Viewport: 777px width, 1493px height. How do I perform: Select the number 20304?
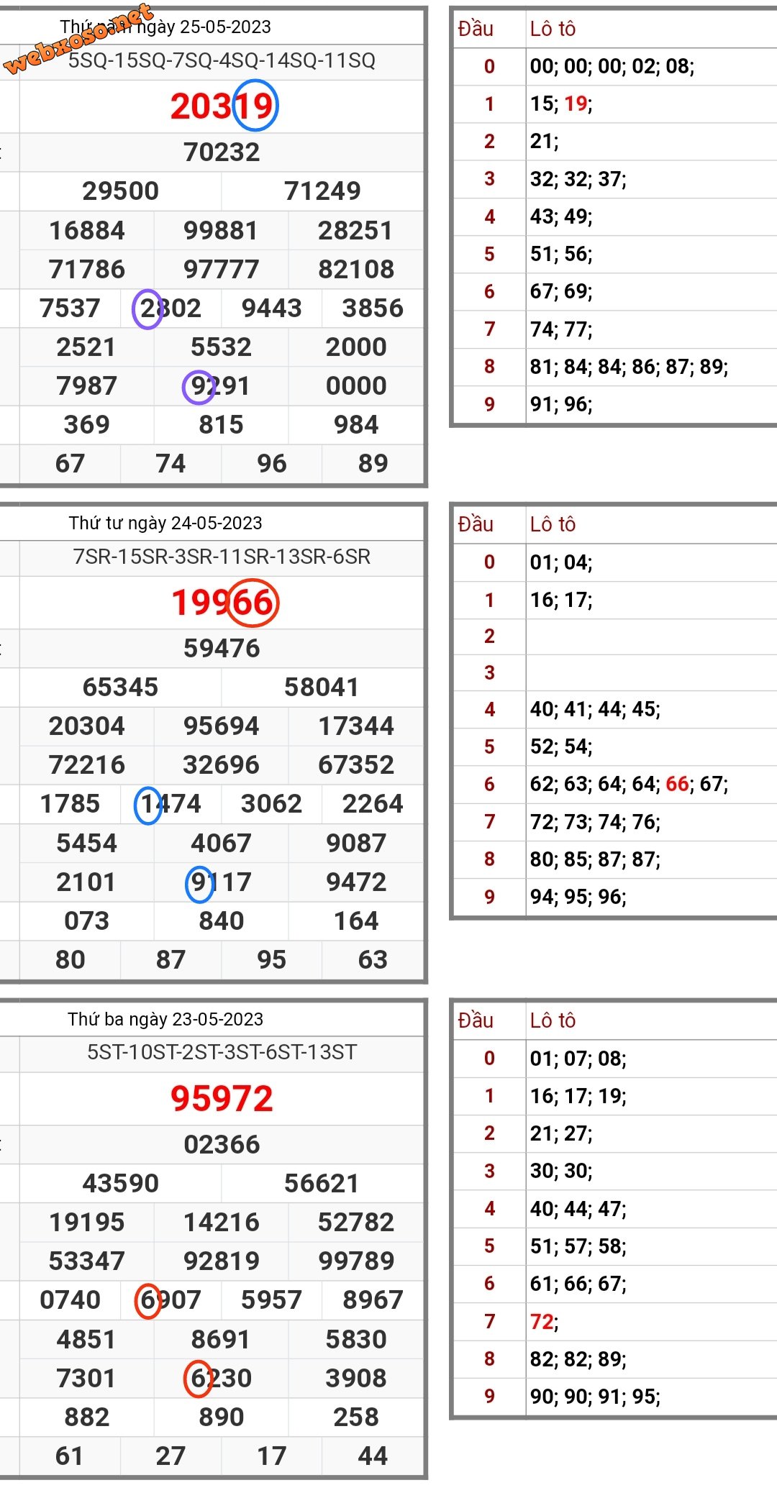pyautogui.click(x=87, y=726)
